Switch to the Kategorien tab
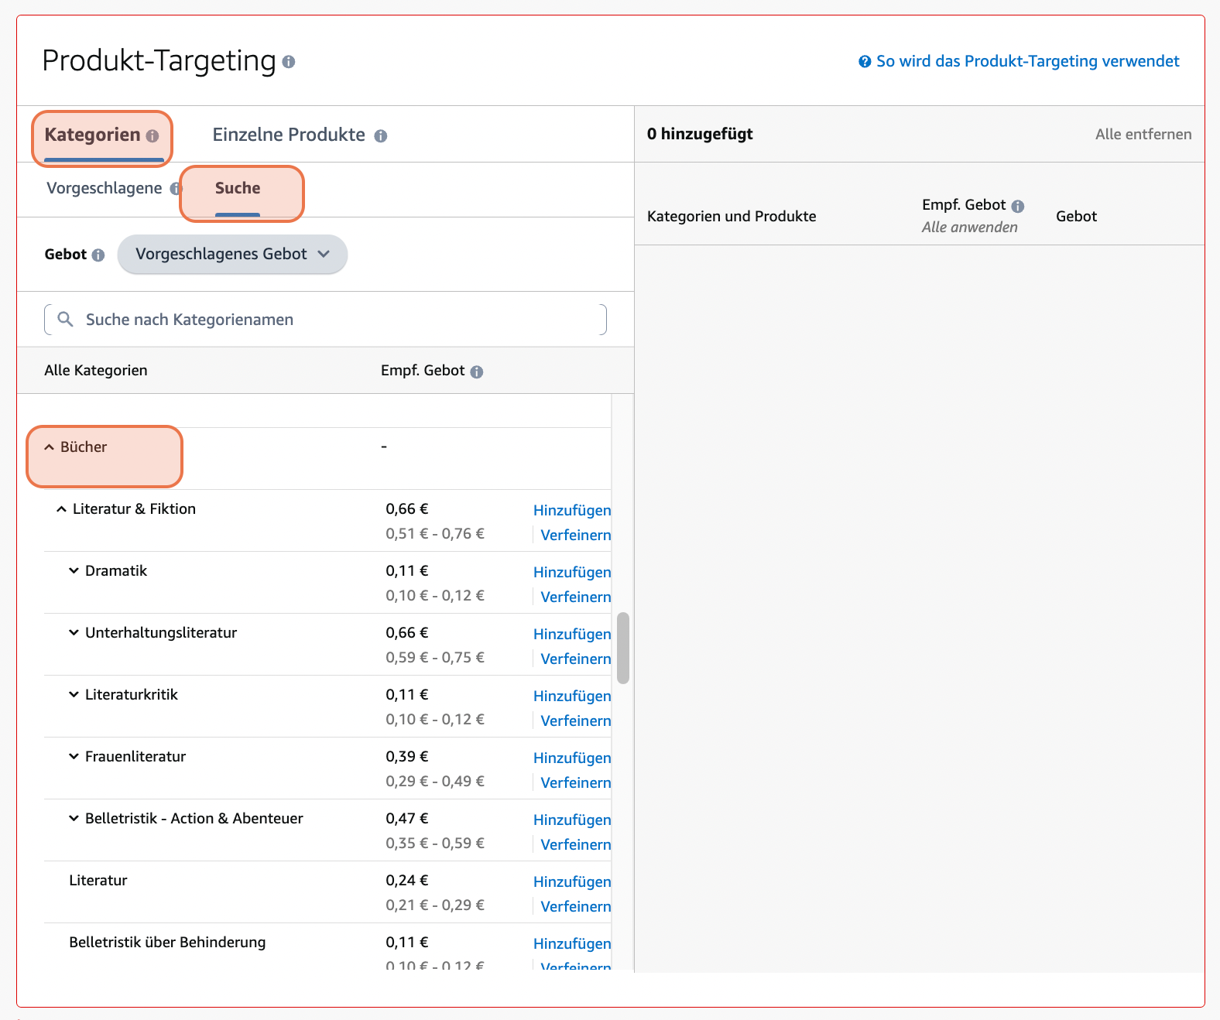This screenshot has height=1020, width=1220. tap(93, 135)
